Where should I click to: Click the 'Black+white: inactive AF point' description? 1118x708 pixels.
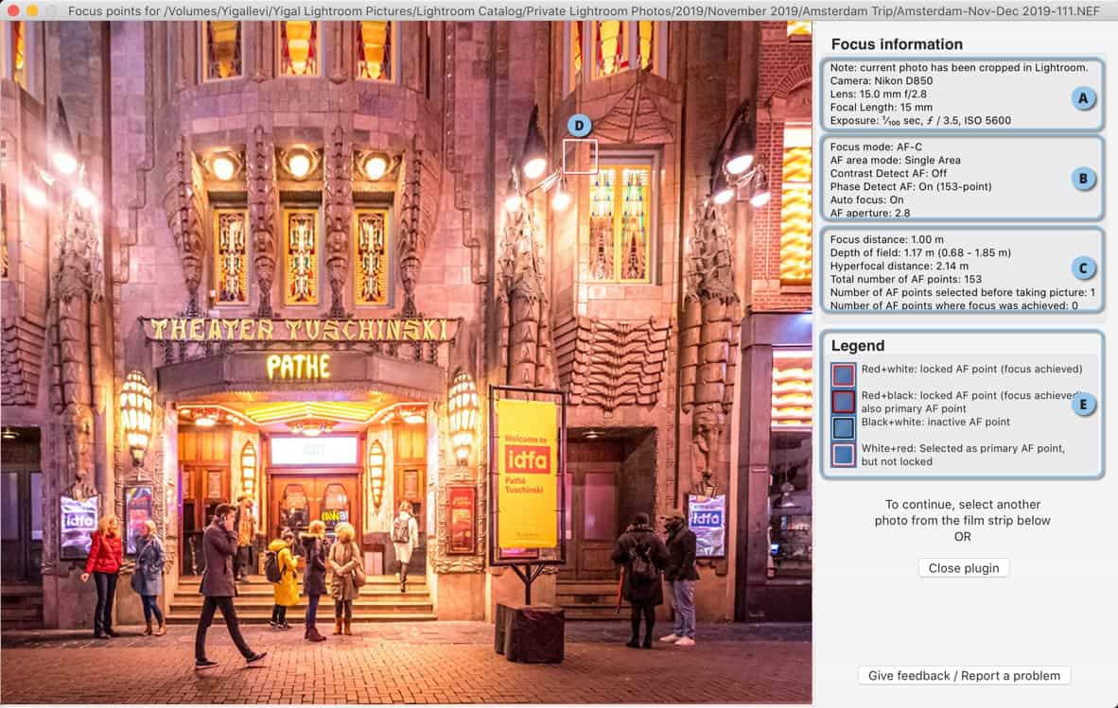[935, 422]
